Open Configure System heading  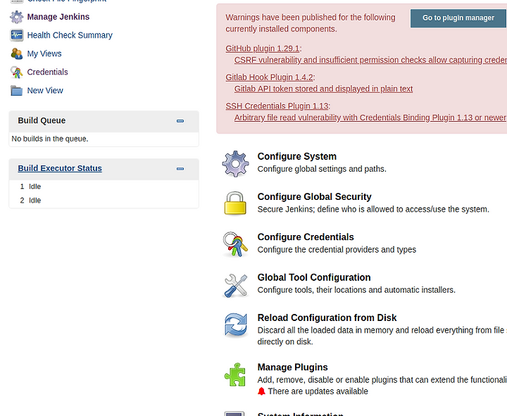[x=297, y=156]
